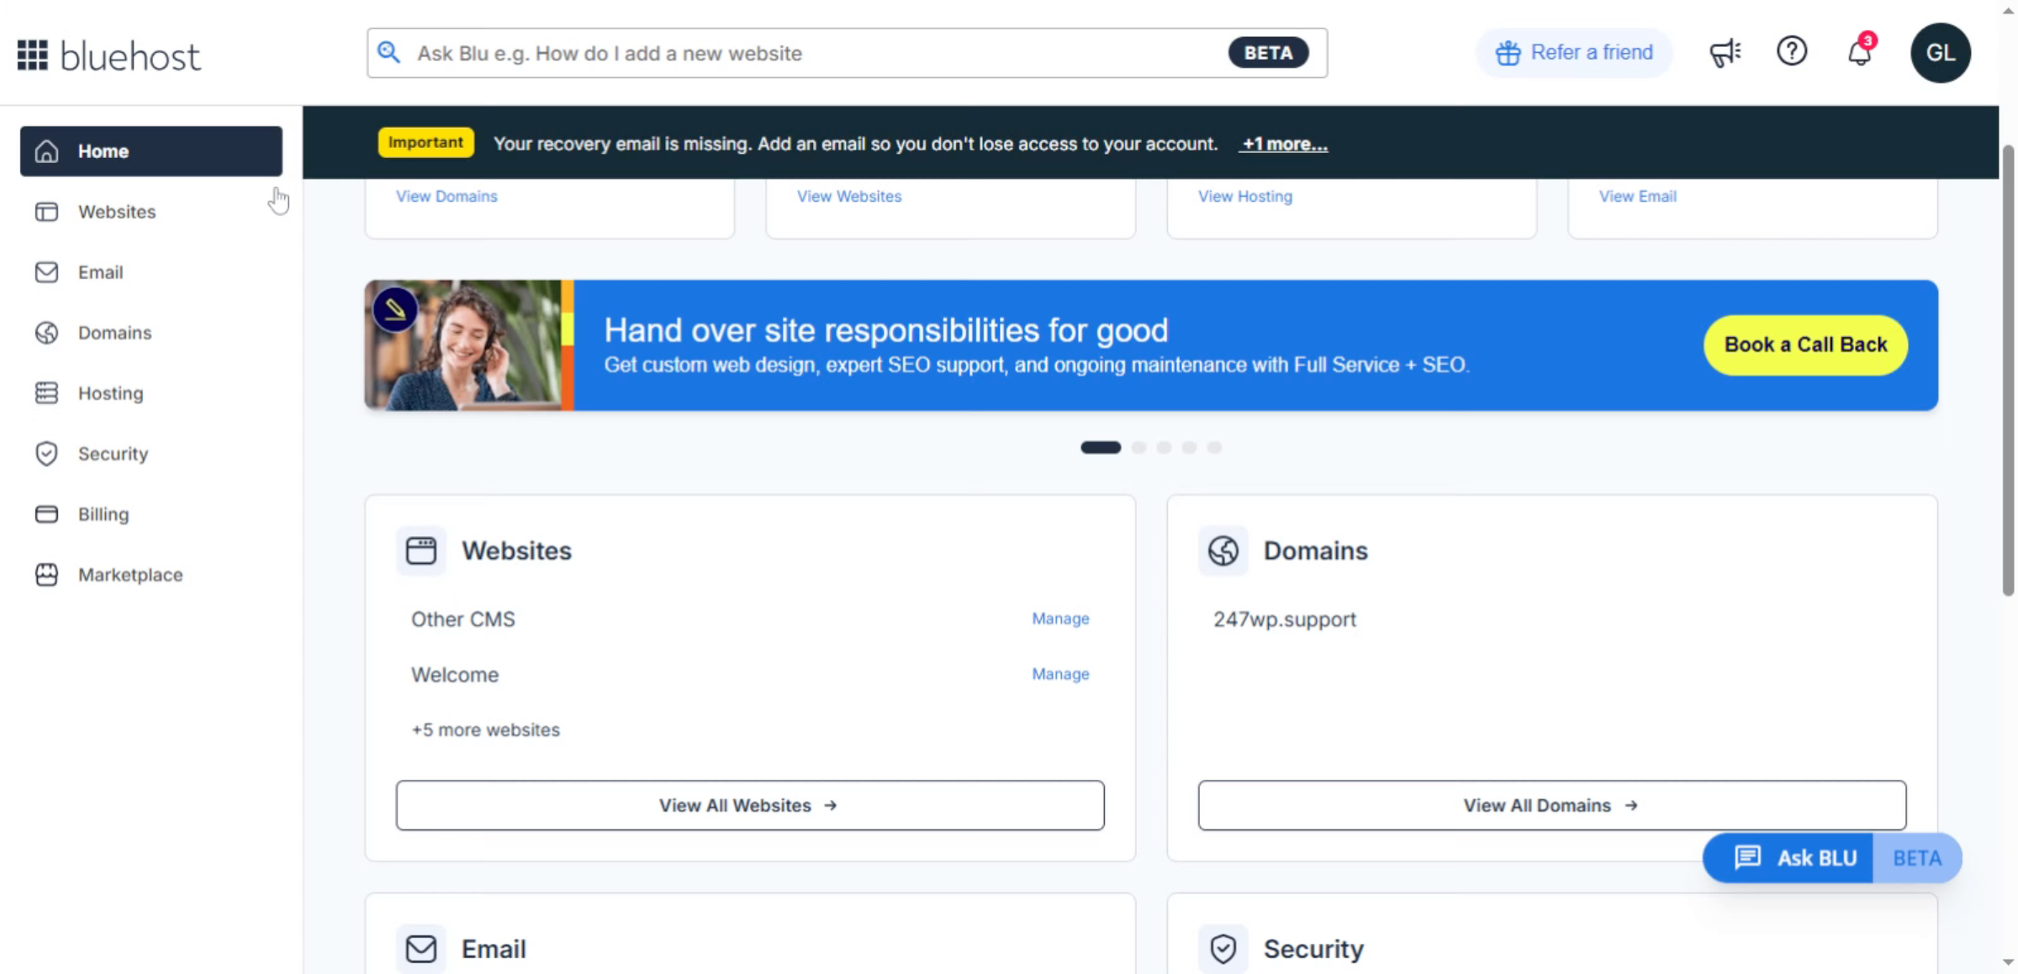
Task: Click the gift icon for Refer a friend
Action: click(x=1508, y=53)
